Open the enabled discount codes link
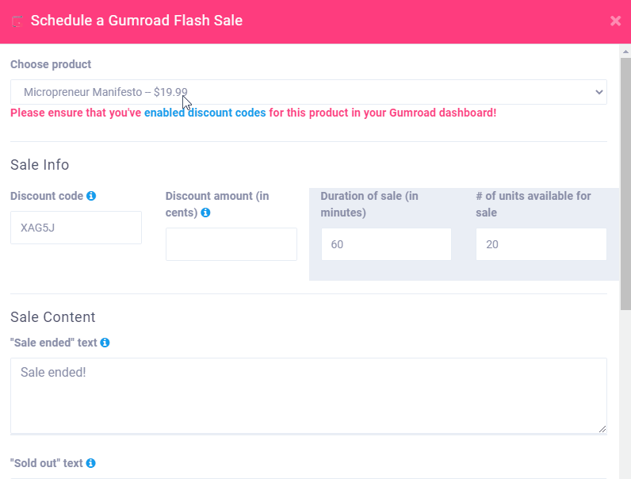The width and height of the screenshot is (631, 479). click(205, 113)
